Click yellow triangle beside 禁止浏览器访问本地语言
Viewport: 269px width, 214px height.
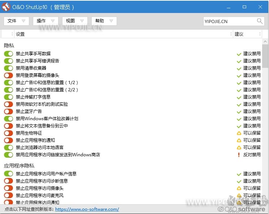point(239,148)
